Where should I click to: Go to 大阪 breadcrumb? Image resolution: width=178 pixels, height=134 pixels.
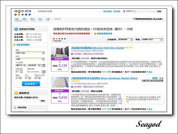48,19
